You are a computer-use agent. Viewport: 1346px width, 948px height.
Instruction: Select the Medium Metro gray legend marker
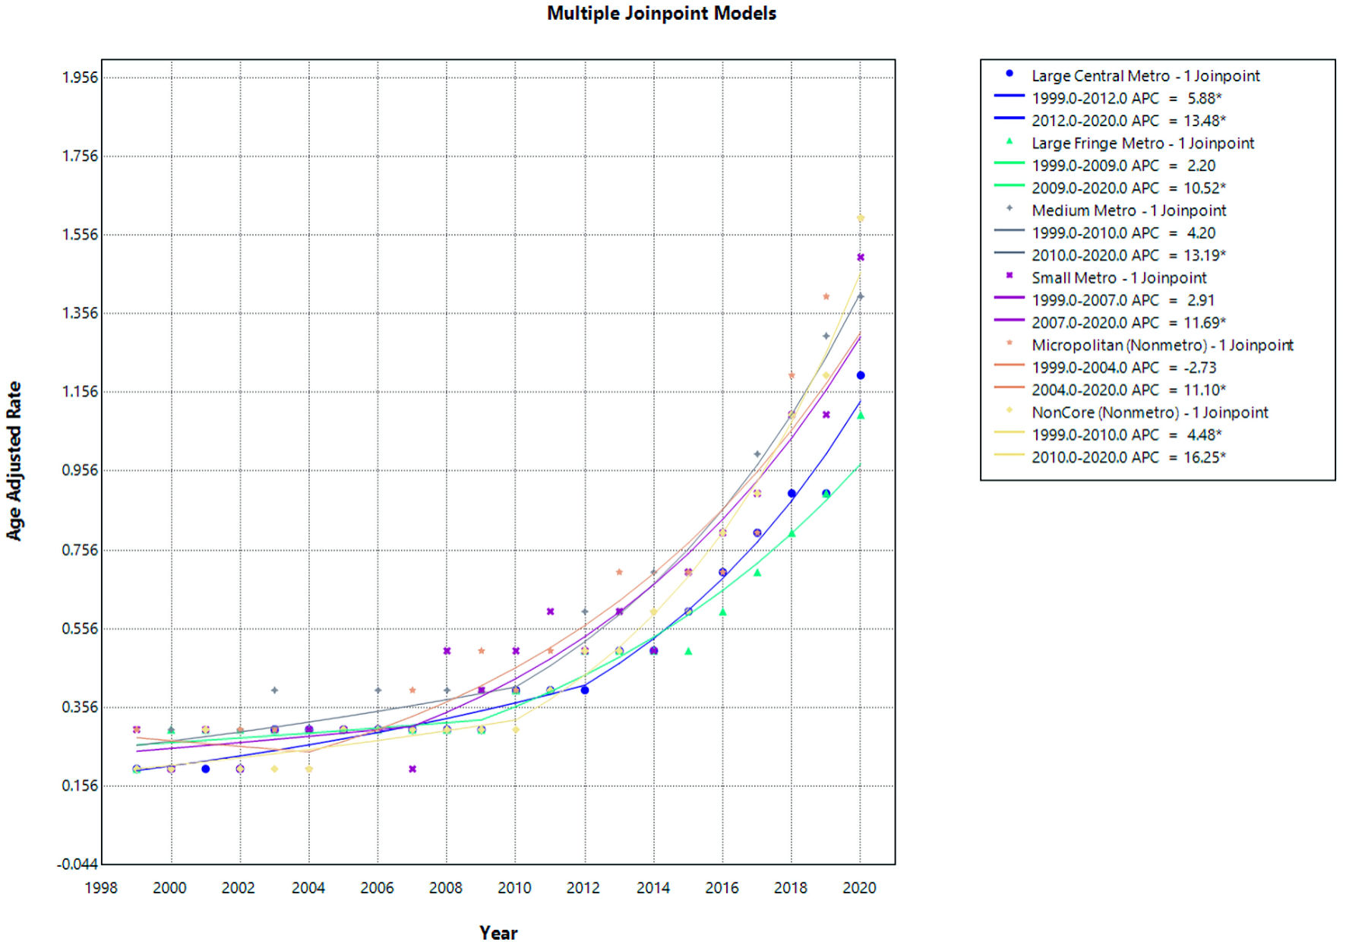[1009, 208]
